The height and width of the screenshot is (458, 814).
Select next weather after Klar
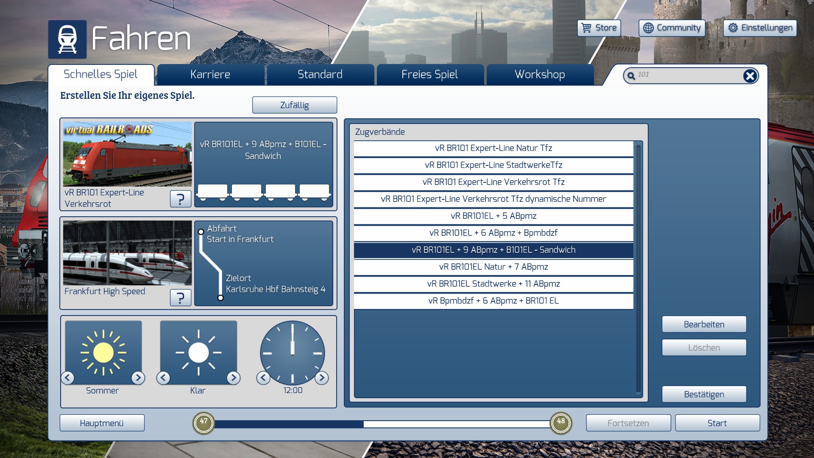pyautogui.click(x=233, y=377)
